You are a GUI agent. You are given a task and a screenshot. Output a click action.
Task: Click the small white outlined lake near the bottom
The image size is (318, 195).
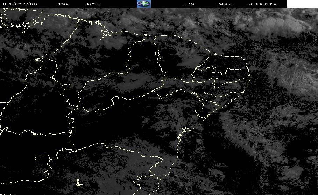pos(78,183)
